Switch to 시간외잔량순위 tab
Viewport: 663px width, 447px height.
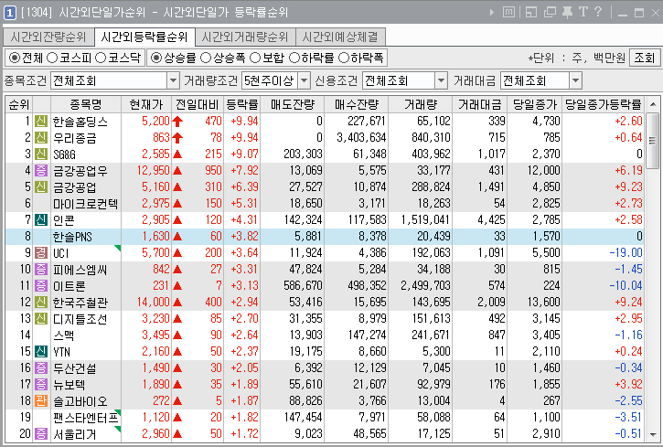point(48,37)
